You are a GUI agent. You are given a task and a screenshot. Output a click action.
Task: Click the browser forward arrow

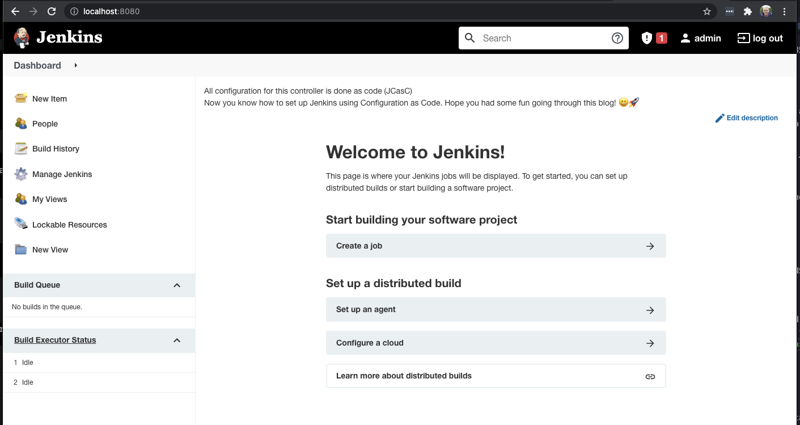pos(33,11)
